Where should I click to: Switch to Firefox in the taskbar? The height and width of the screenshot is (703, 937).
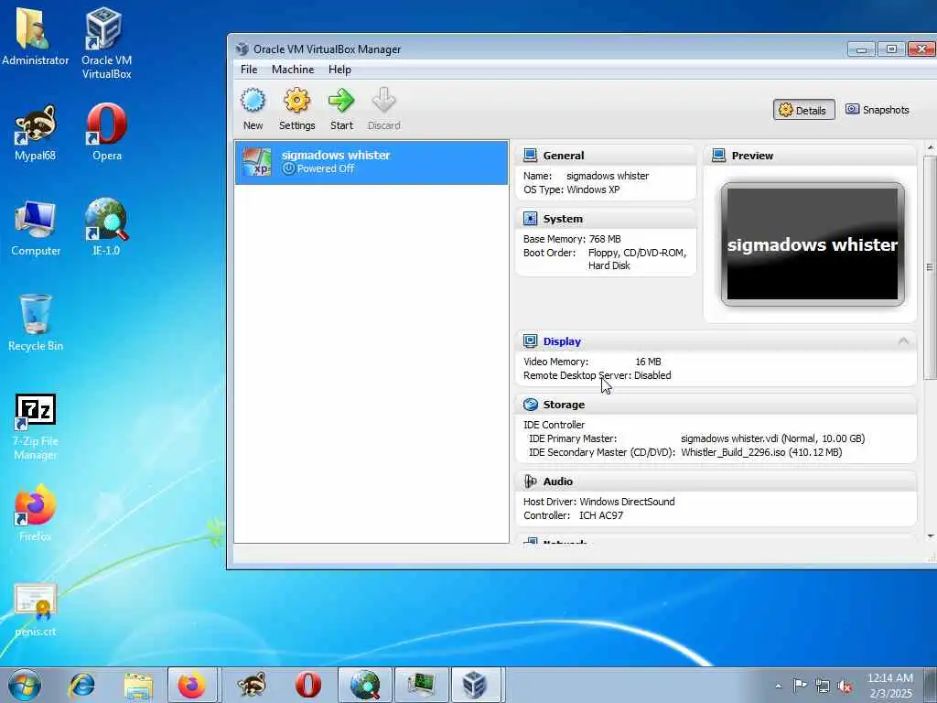(192, 685)
